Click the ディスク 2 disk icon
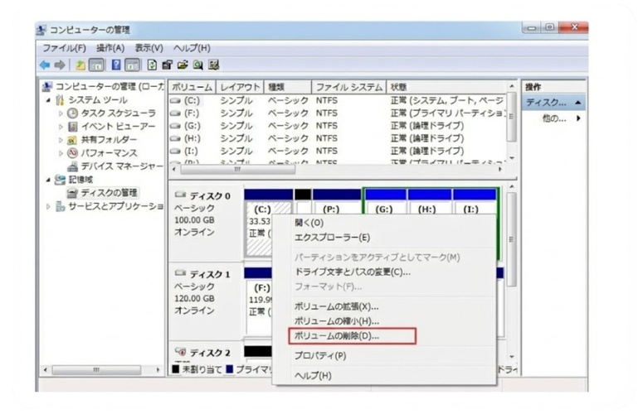Image resolution: width=643 pixels, height=414 pixels. tap(180, 351)
